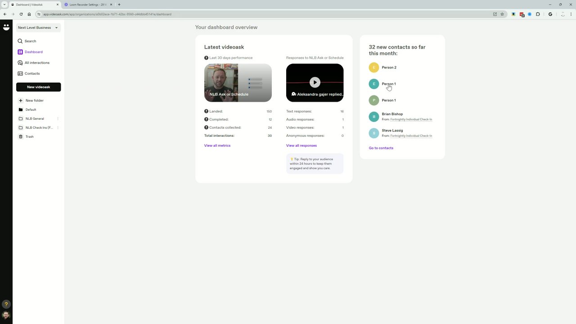Play the Aleksandra gajer response video
The image size is (576, 324).
point(315,82)
